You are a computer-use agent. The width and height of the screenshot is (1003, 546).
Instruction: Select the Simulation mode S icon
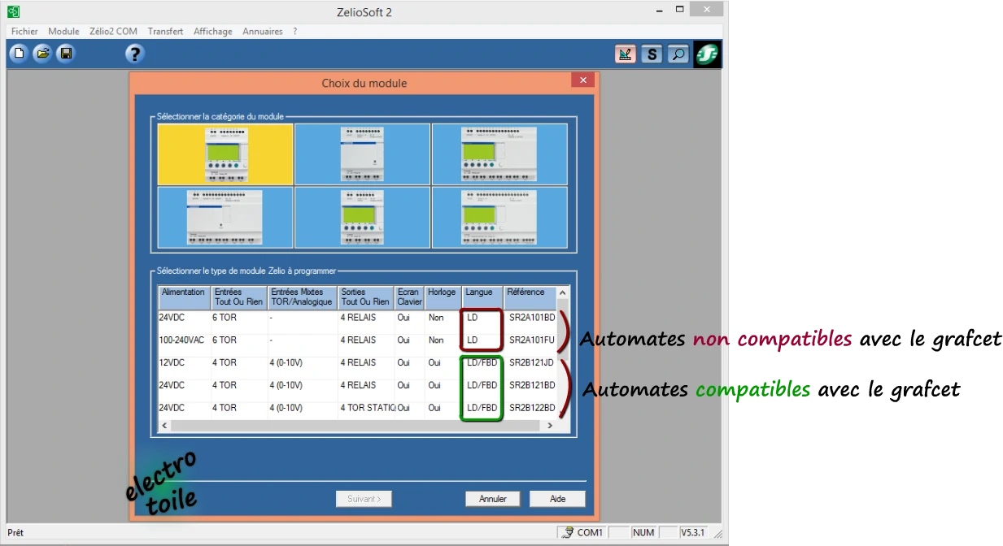point(652,54)
